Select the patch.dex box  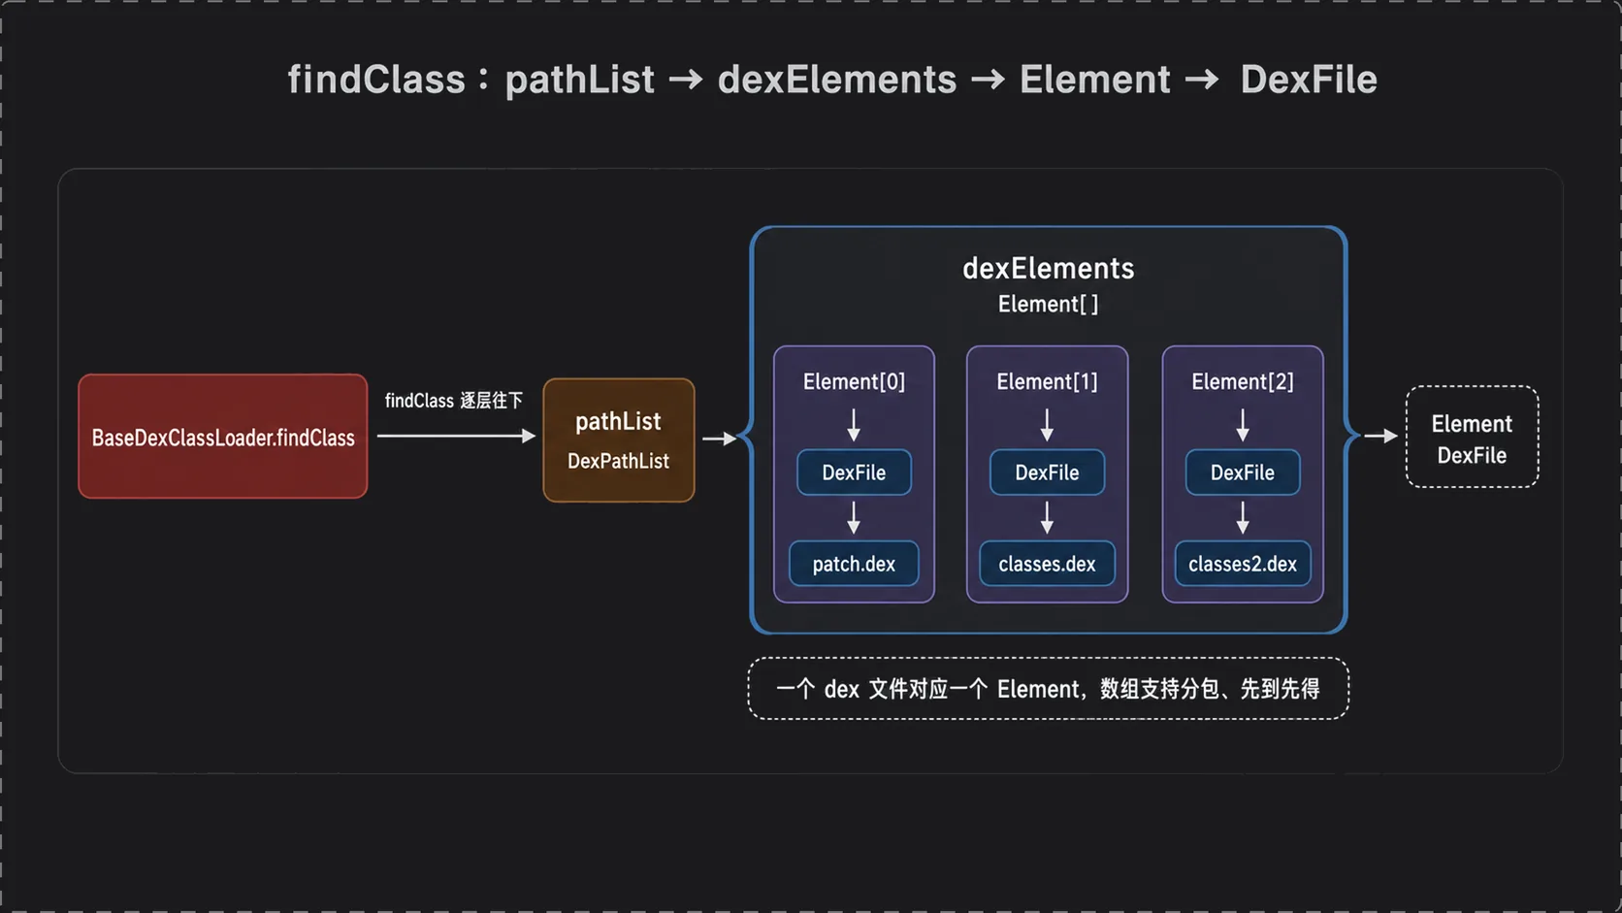click(x=854, y=564)
